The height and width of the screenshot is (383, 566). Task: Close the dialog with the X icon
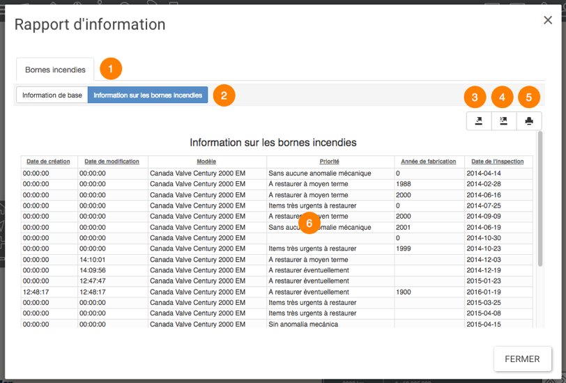tap(548, 21)
